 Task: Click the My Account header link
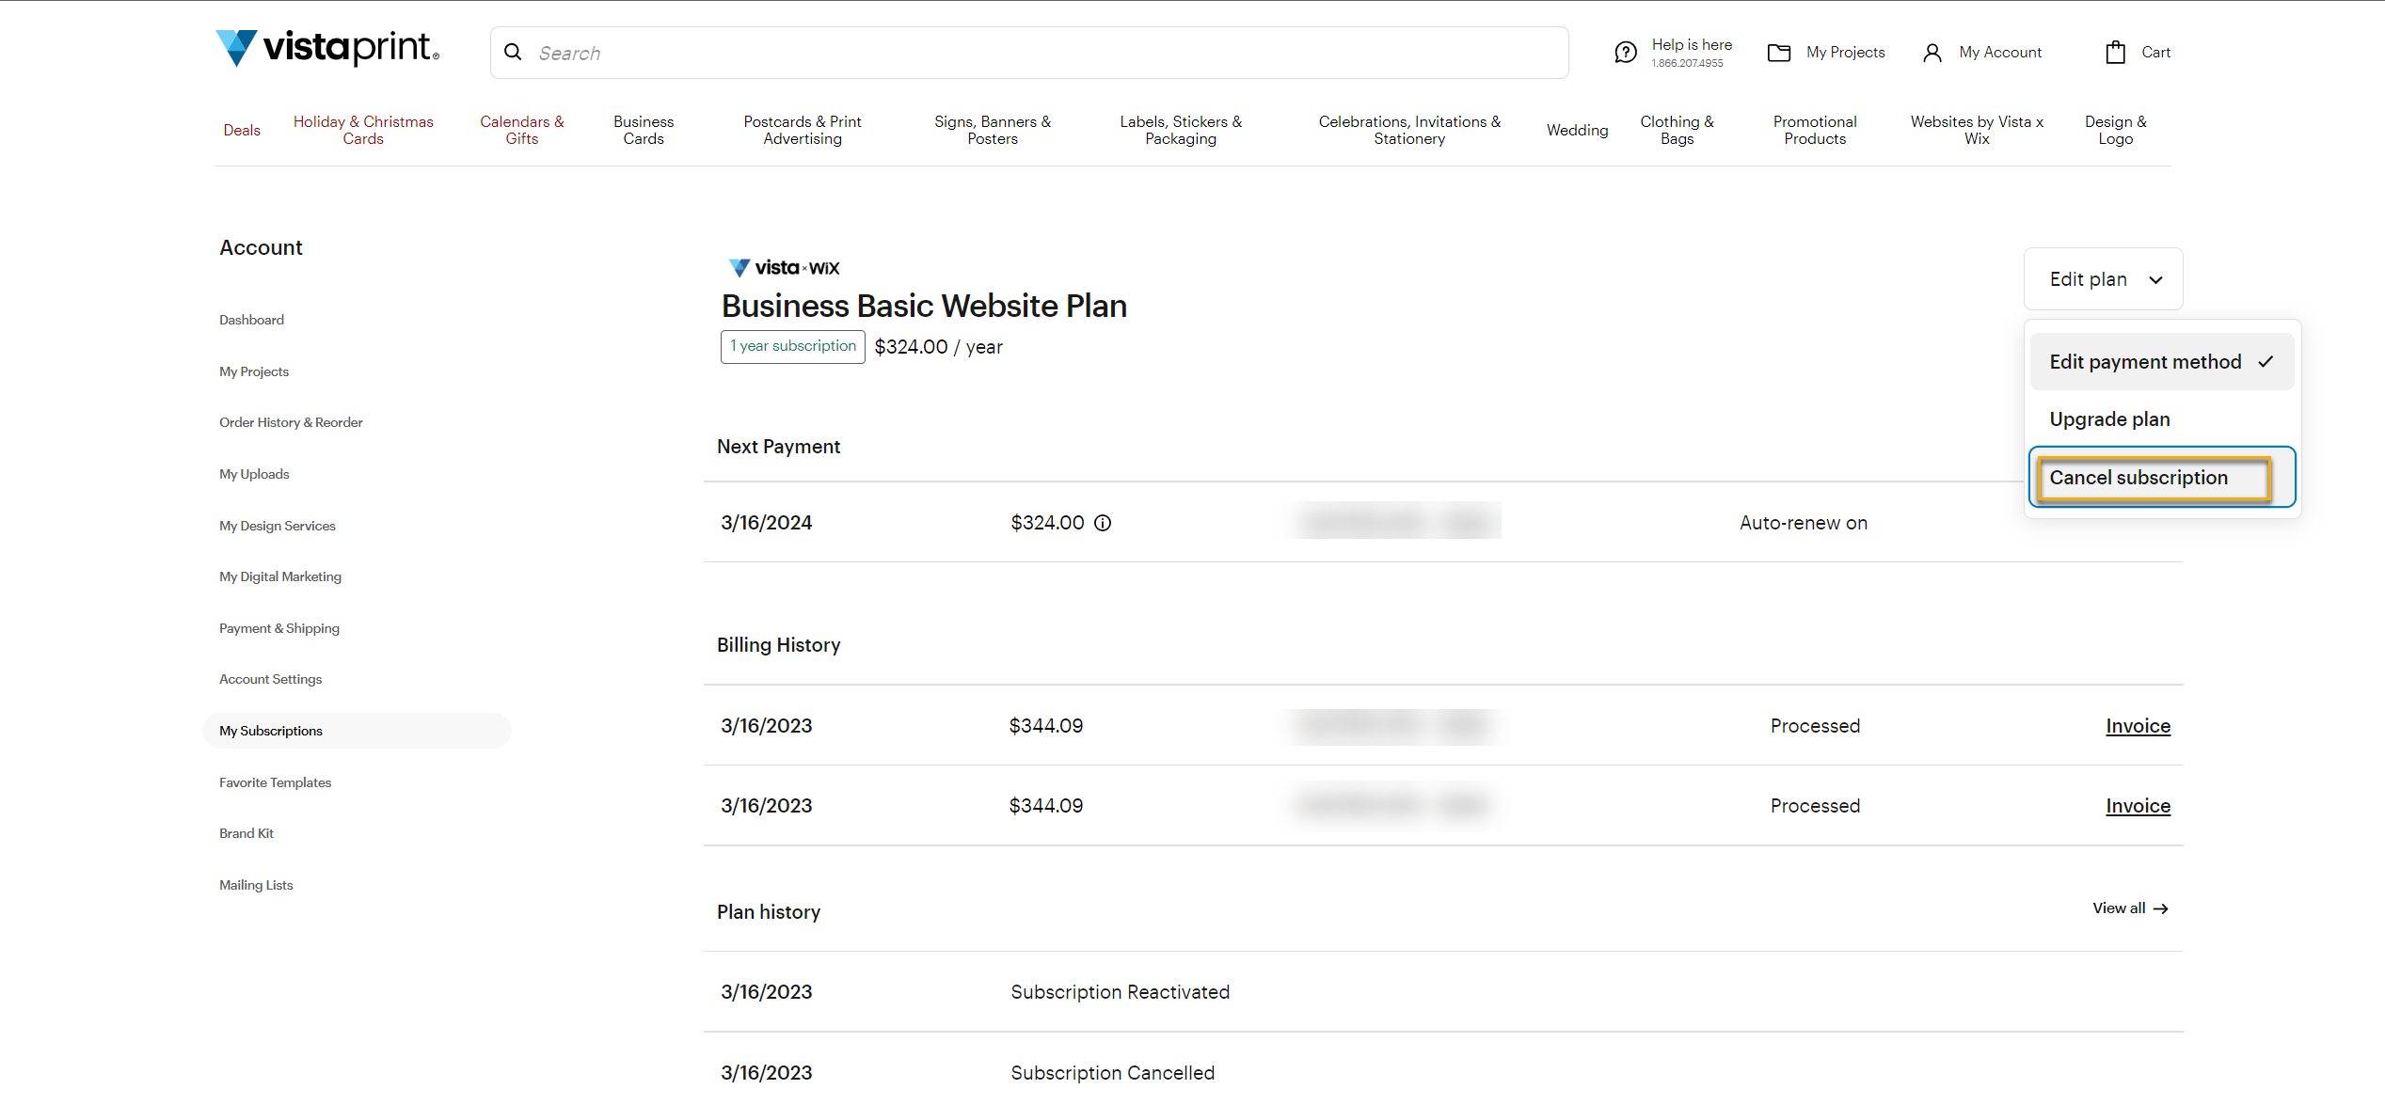point(2000,52)
